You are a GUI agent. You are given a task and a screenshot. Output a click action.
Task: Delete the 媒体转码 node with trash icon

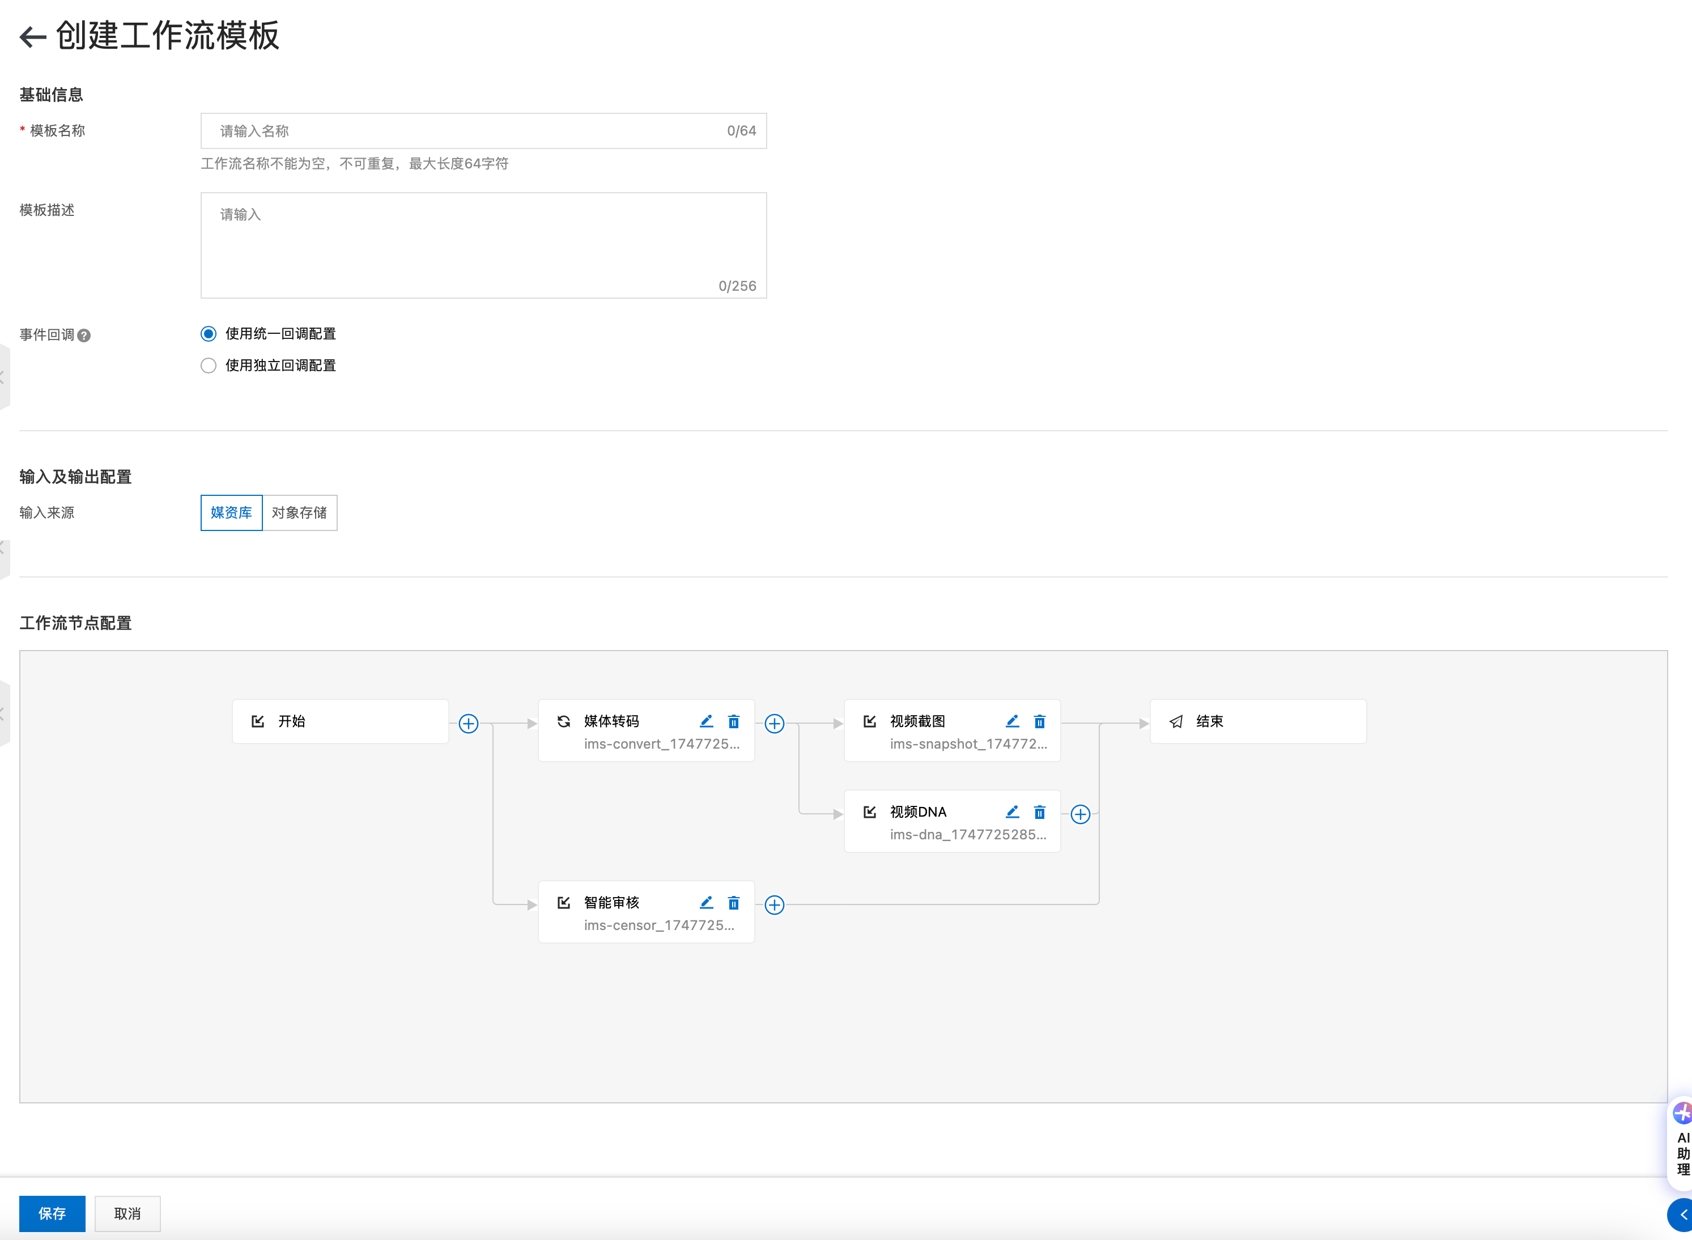734,721
